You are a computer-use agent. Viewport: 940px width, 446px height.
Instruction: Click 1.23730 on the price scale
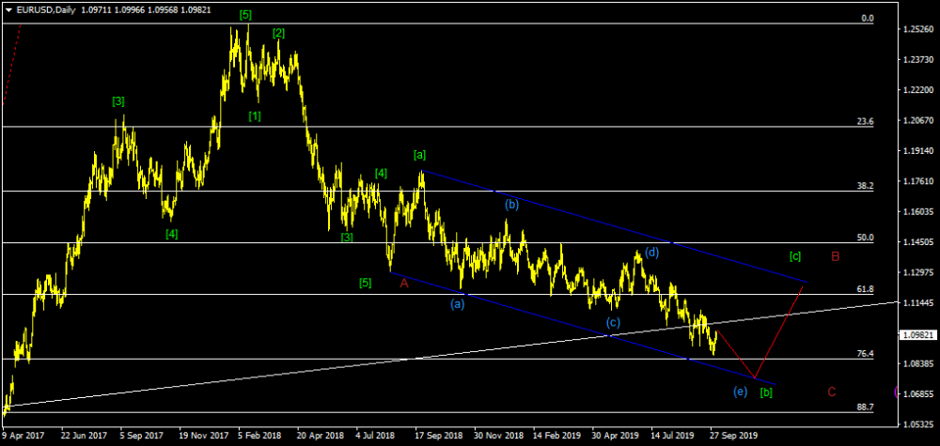point(917,60)
